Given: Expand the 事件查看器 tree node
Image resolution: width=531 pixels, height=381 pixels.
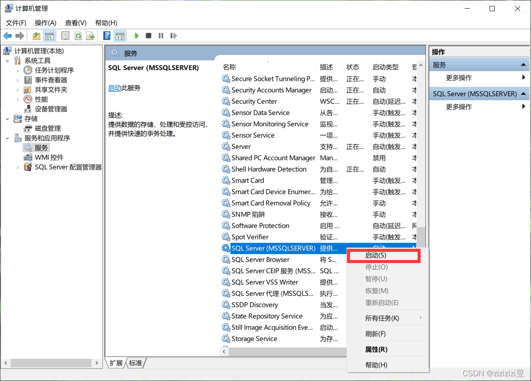Looking at the screenshot, I should pyautogui.click(x=18, y=80).
